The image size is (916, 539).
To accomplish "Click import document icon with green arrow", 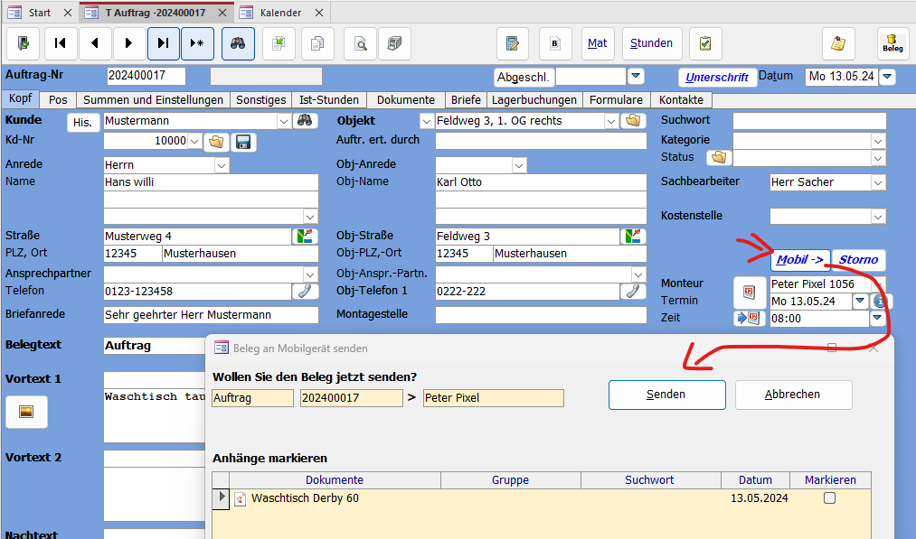I will click(279, 43).
